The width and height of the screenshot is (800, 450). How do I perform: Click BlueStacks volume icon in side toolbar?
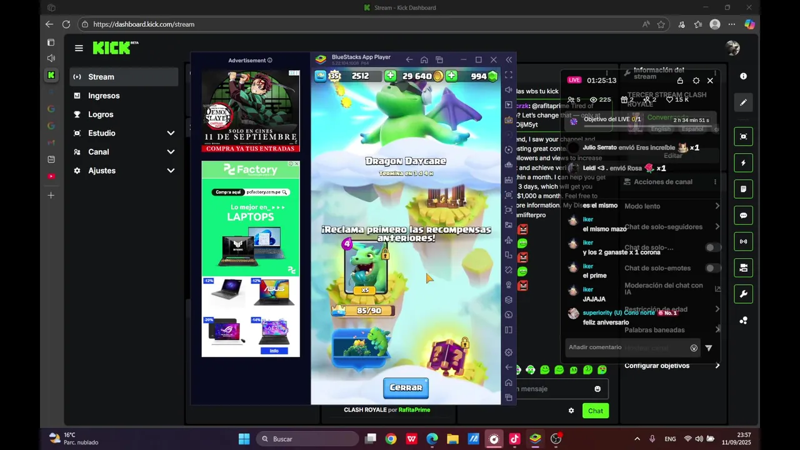(509, 90)
